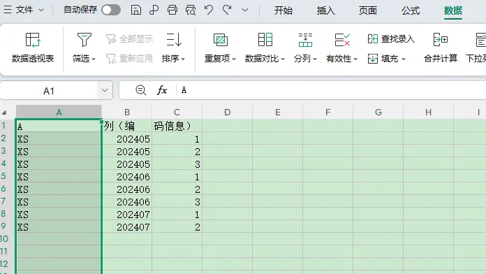Image resolution: width=486 pixels, height=274 pixels.
Task: Switch to the 公式 tab
Action: 411,10
